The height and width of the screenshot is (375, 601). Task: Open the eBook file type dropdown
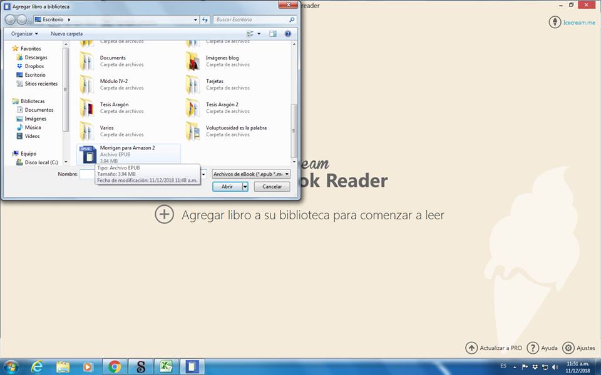251,174
